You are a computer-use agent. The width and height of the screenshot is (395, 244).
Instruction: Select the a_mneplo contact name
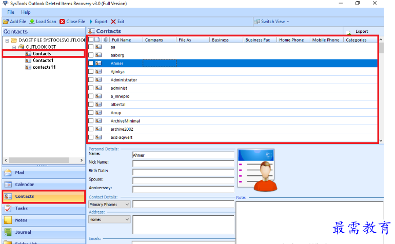pos(120,96)
